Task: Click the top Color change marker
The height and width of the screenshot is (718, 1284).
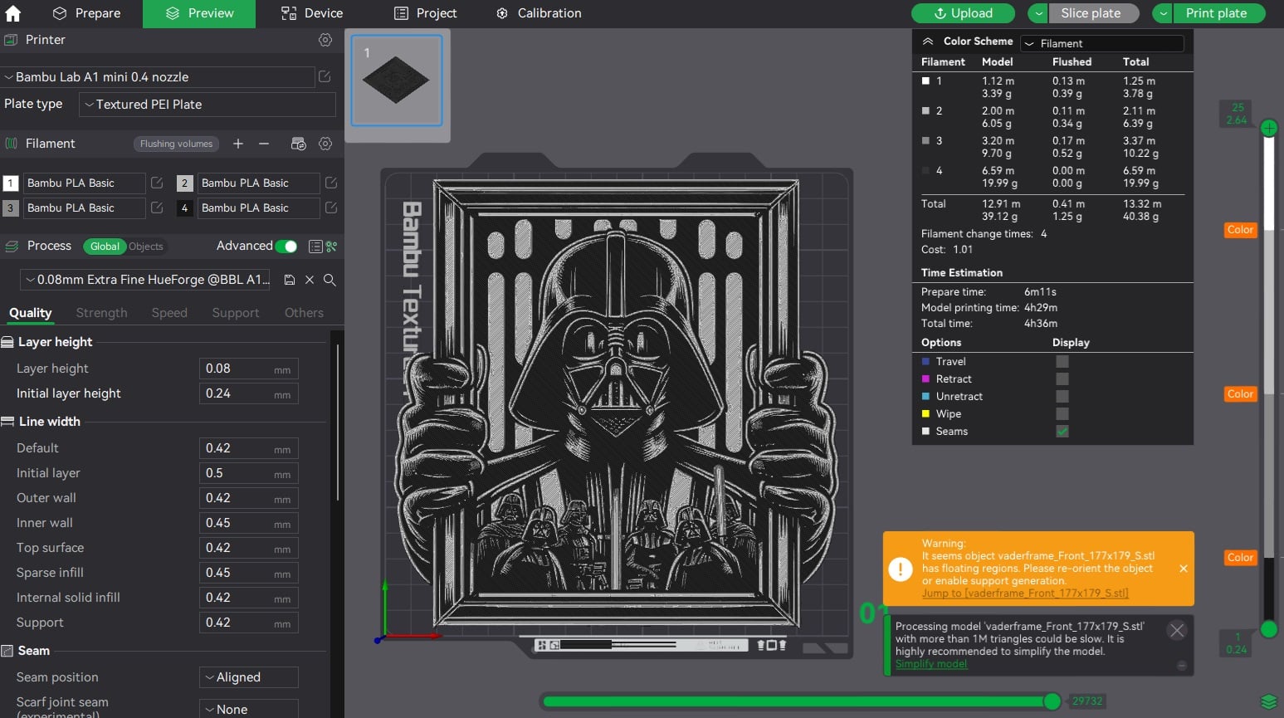Action: click(1240, 230)
